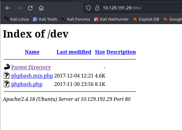Go to the Parent Directory link

tap(31, 67)
